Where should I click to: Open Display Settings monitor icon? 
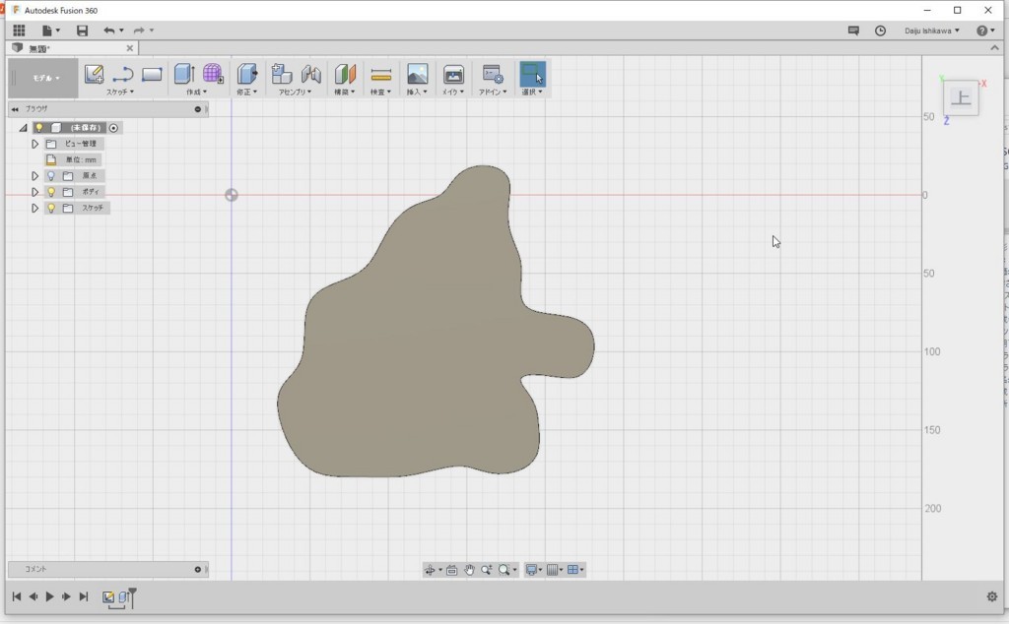531,570
